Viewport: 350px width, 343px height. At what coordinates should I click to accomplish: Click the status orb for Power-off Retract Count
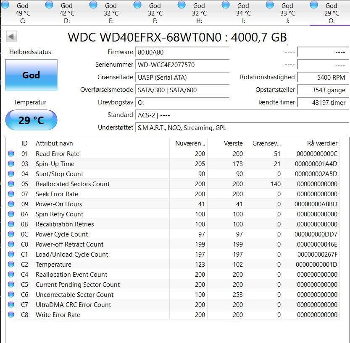pyautogui.click(x=11, y=244)
